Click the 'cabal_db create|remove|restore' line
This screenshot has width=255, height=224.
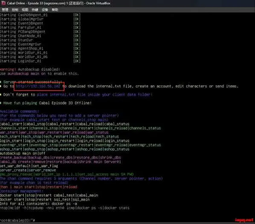coord(61,162)
